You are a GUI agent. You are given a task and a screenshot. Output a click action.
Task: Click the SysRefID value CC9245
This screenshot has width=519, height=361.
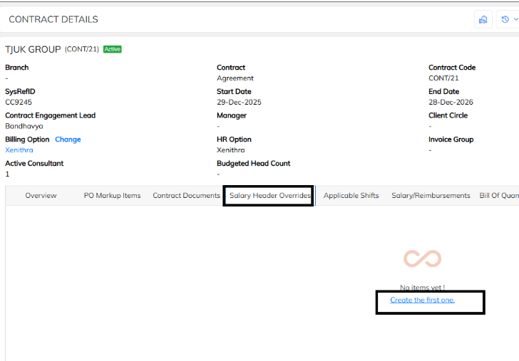tap(19, 102)
